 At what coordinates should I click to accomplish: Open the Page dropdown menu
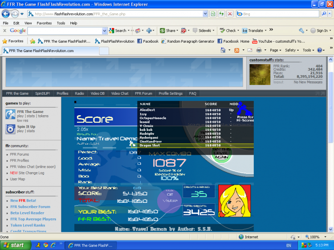pyautogui.click(x=275, y=50)
